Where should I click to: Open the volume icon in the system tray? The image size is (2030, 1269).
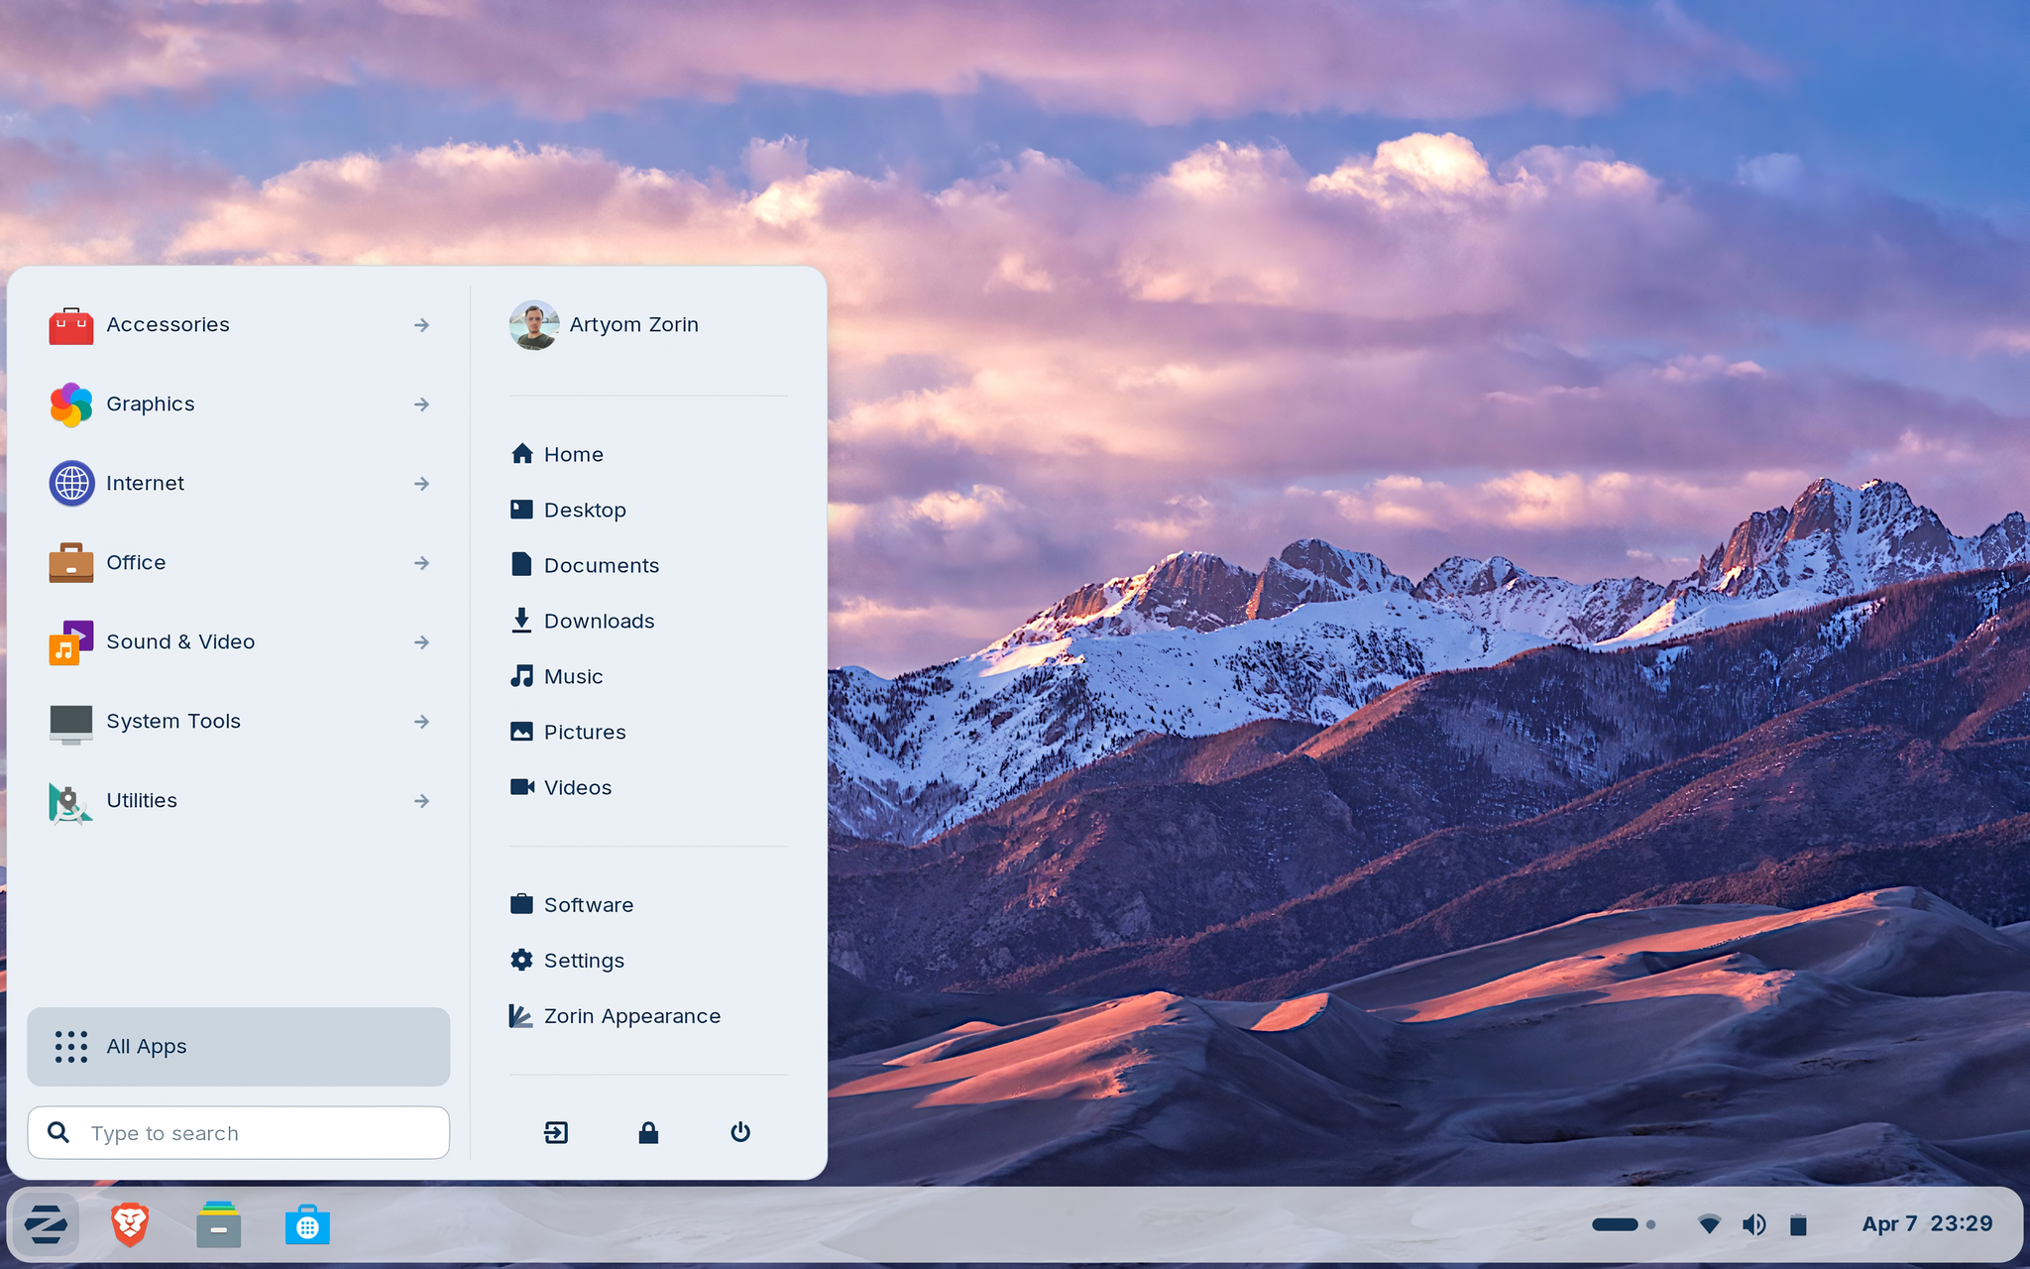tap(1755, 1223)
